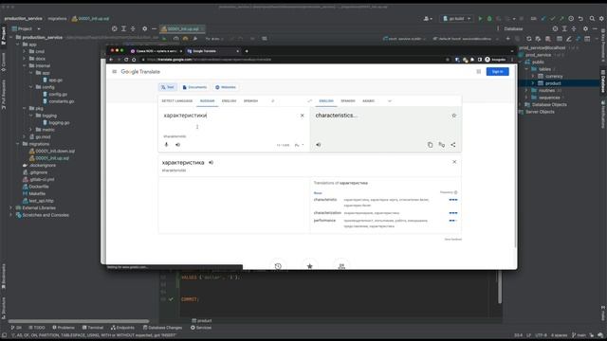Open Project panel settings gear

tap(144, 28)
